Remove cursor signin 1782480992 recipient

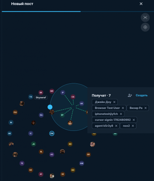coord(134,120)
